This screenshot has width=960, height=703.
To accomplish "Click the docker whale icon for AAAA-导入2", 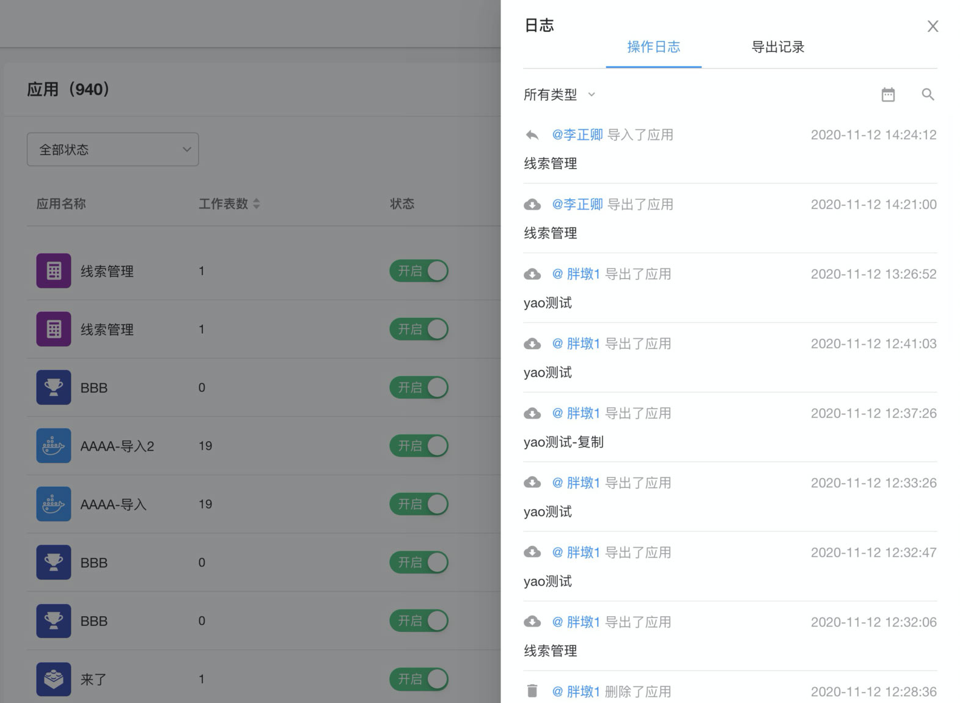I will [x=54, y=446].
